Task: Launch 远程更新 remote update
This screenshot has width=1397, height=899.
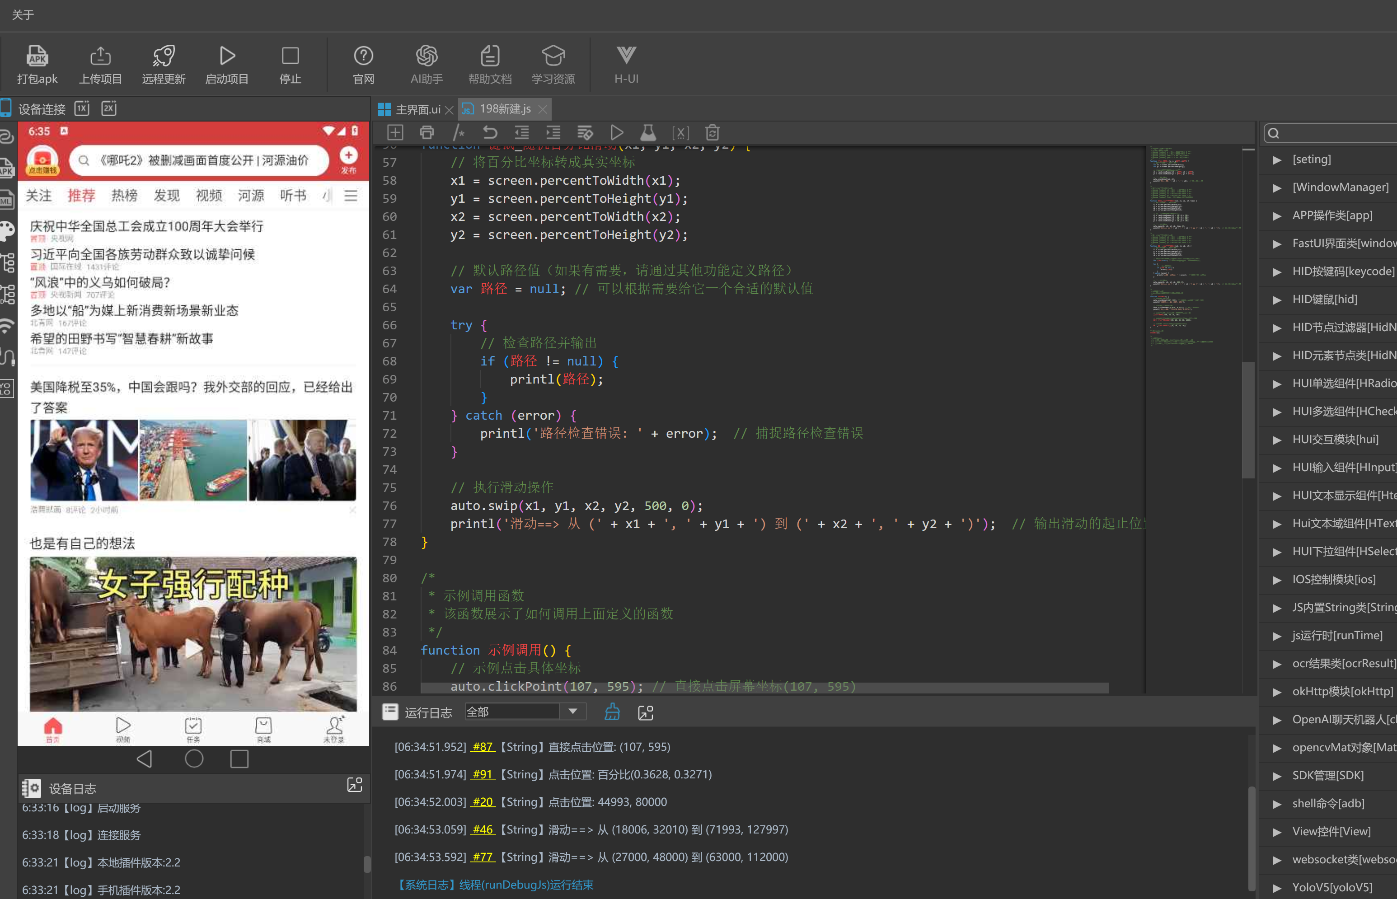Action: point(164,65)
